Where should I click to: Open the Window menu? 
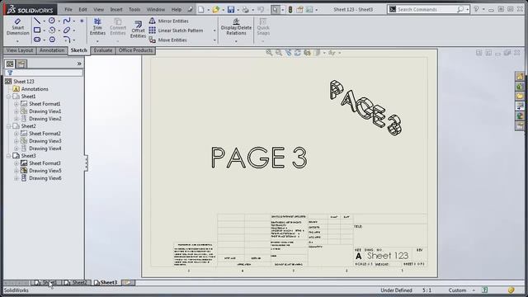[156, 9]
